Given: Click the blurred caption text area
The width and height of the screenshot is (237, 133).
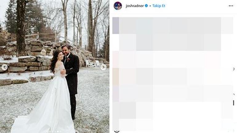Looking at the screenshot, I should (173, 73).
